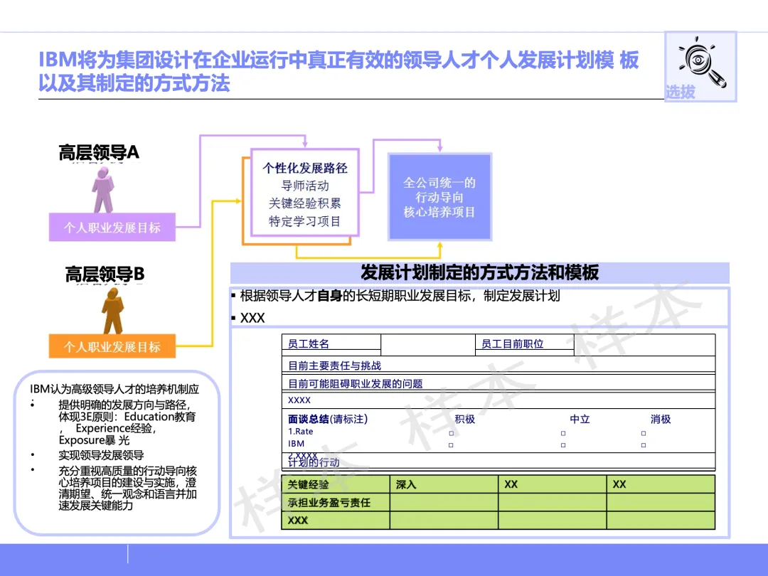Select the orange person figure under 高层领导B

[x=112, y=311]
